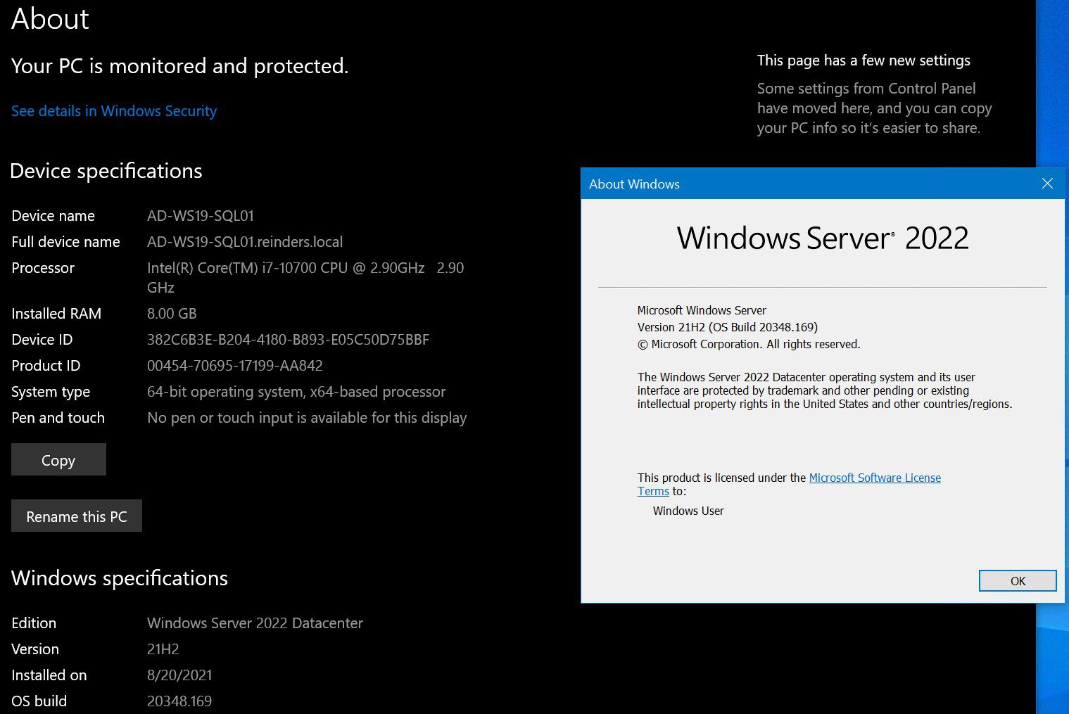This screenshot has width=1069, height=714.
Task: Select Product ID value 00454-70695-17199-AA842
Action: click(x=235, y=366)
